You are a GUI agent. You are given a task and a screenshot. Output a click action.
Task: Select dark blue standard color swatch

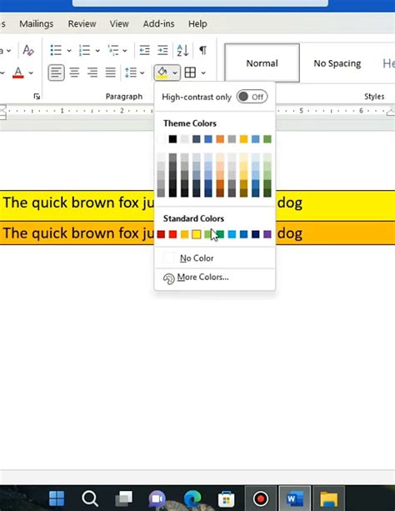tap(256, 234)
